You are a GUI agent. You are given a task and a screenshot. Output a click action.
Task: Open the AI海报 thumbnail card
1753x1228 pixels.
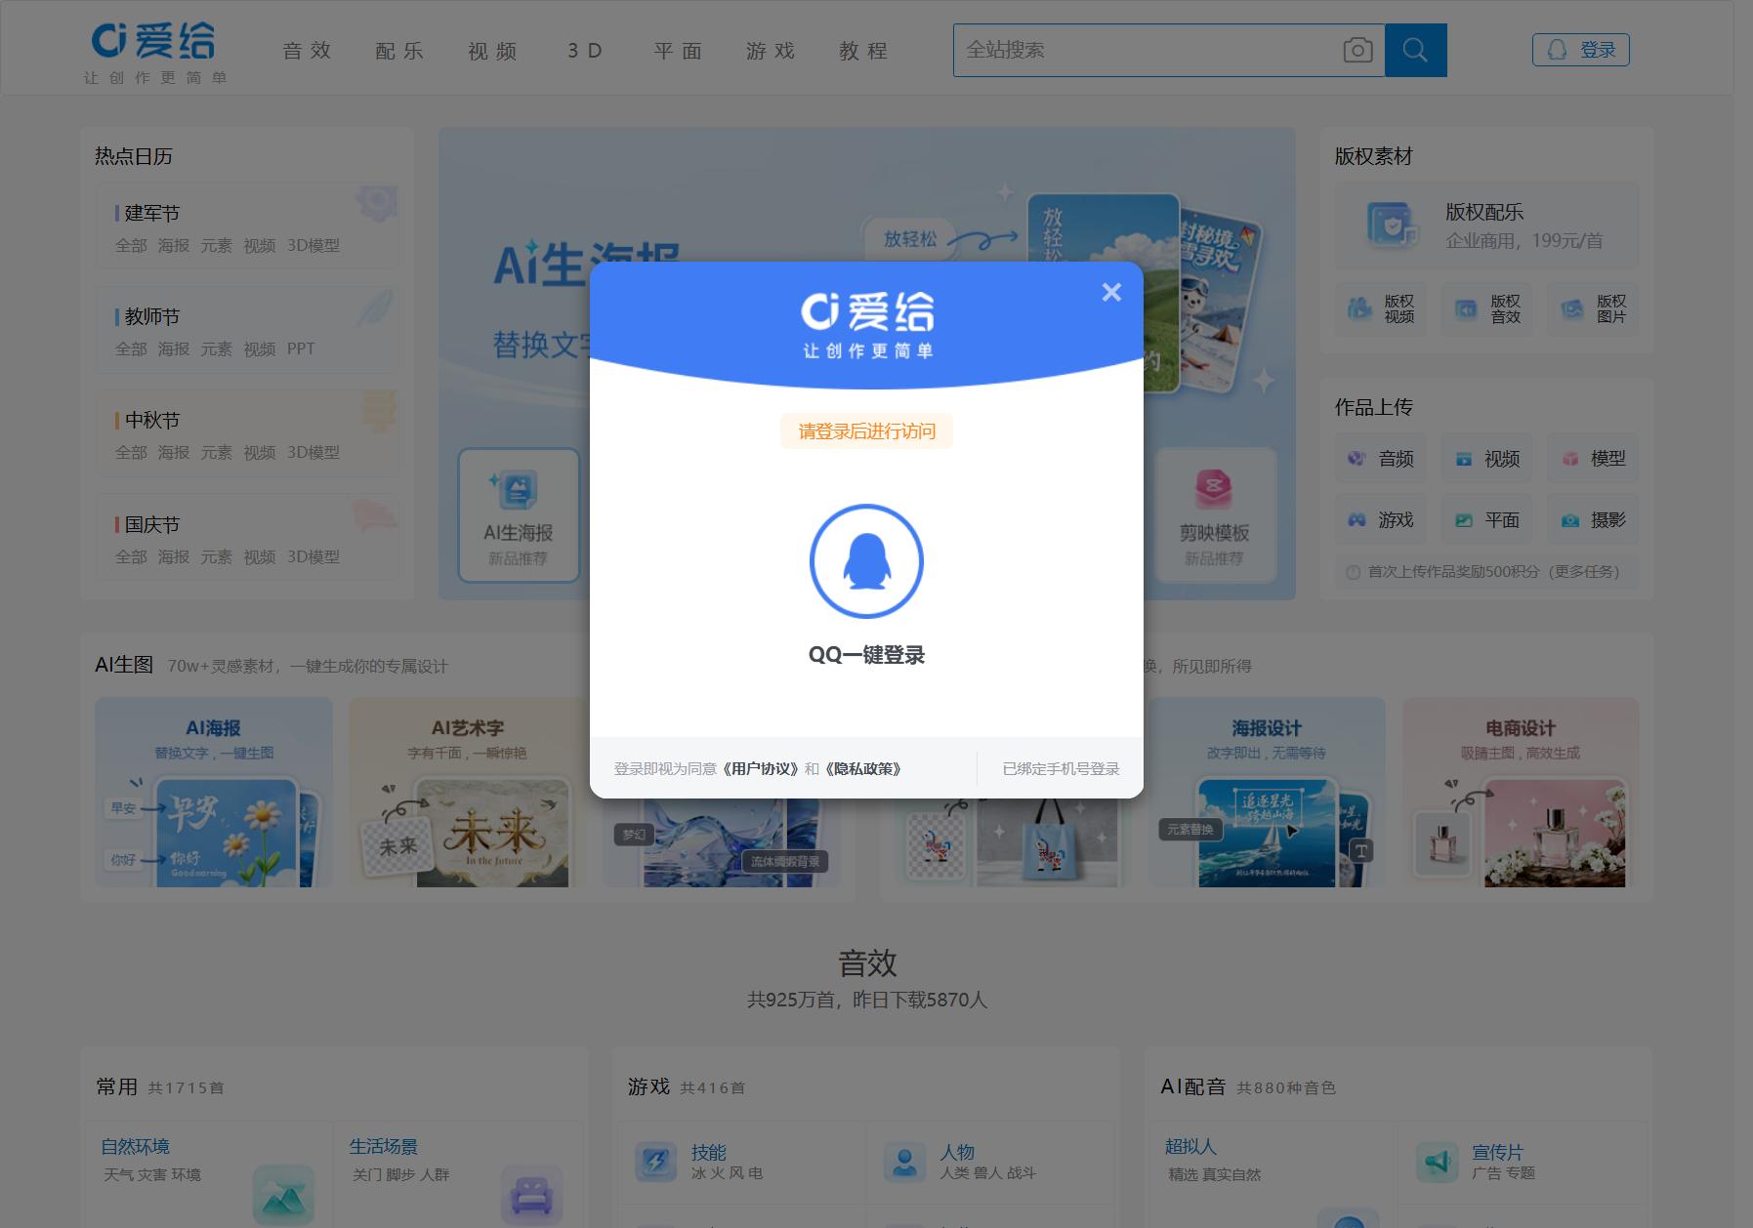(213, 792)
